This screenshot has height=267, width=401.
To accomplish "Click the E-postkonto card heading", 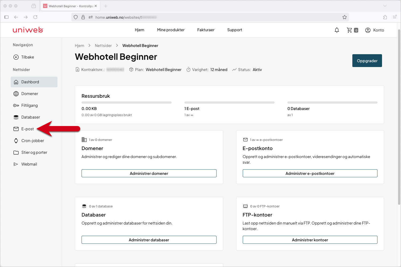I will (x=257, y=148).
